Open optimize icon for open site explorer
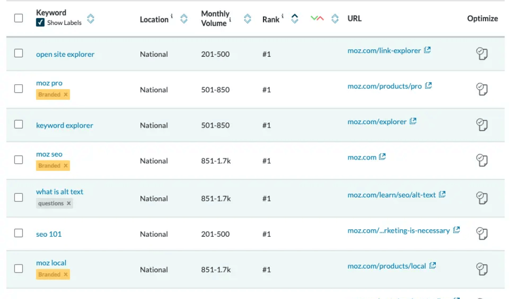This screenshot has height=299, width=510. tap(482, 53)
